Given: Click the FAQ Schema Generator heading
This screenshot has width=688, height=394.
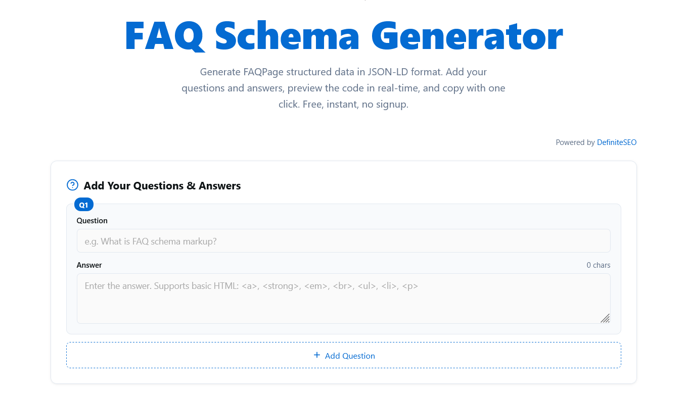Looking at the screenshot, I should click(x=344, y=35).
